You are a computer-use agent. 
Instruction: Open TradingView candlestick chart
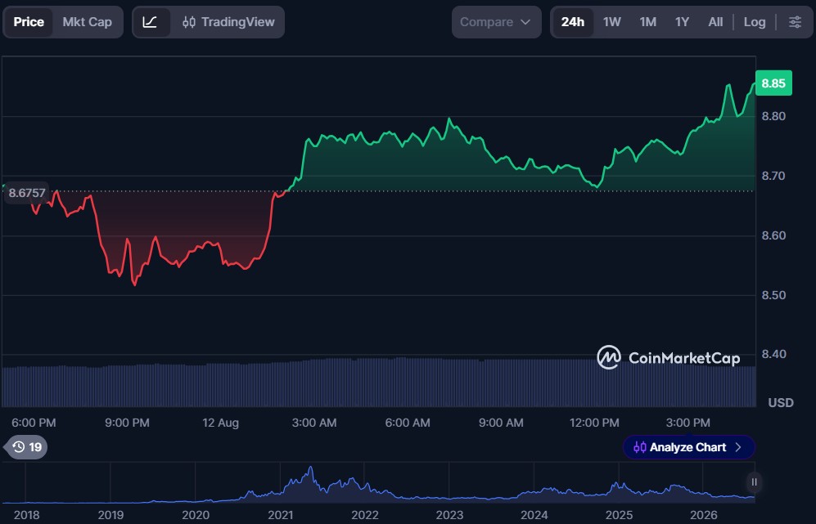228,22
